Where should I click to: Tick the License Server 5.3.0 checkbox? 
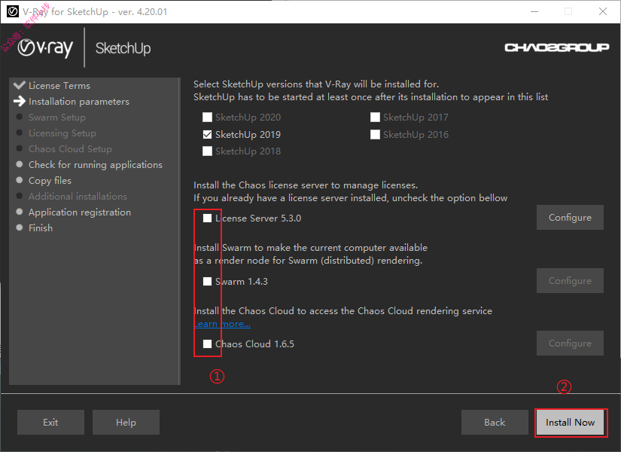207,218
